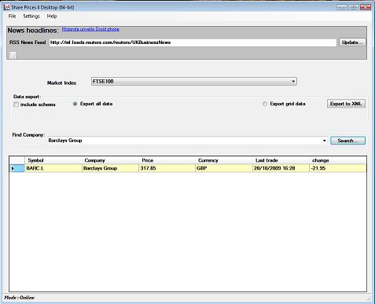Click the Barclays Group company cell in grid

(110, 168)
